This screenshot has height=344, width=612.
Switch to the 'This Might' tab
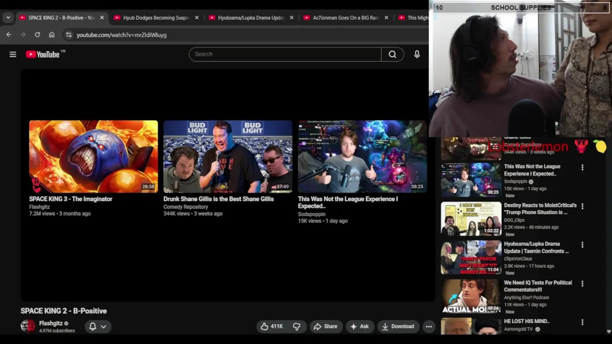click(413, 18)
